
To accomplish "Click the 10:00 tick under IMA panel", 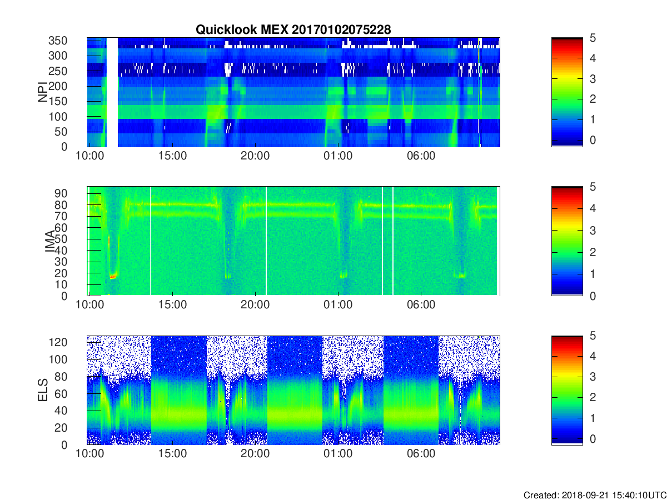I will pos(89,304).
